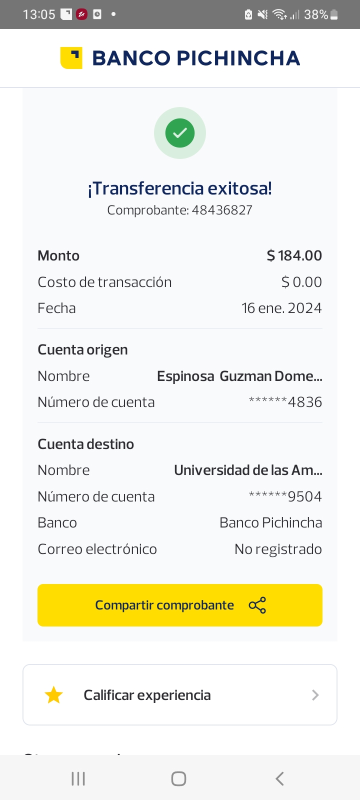360x800 pixels.
Task: Tap the truncated destination name Universidad de las Am...
Action: [248, 470]
